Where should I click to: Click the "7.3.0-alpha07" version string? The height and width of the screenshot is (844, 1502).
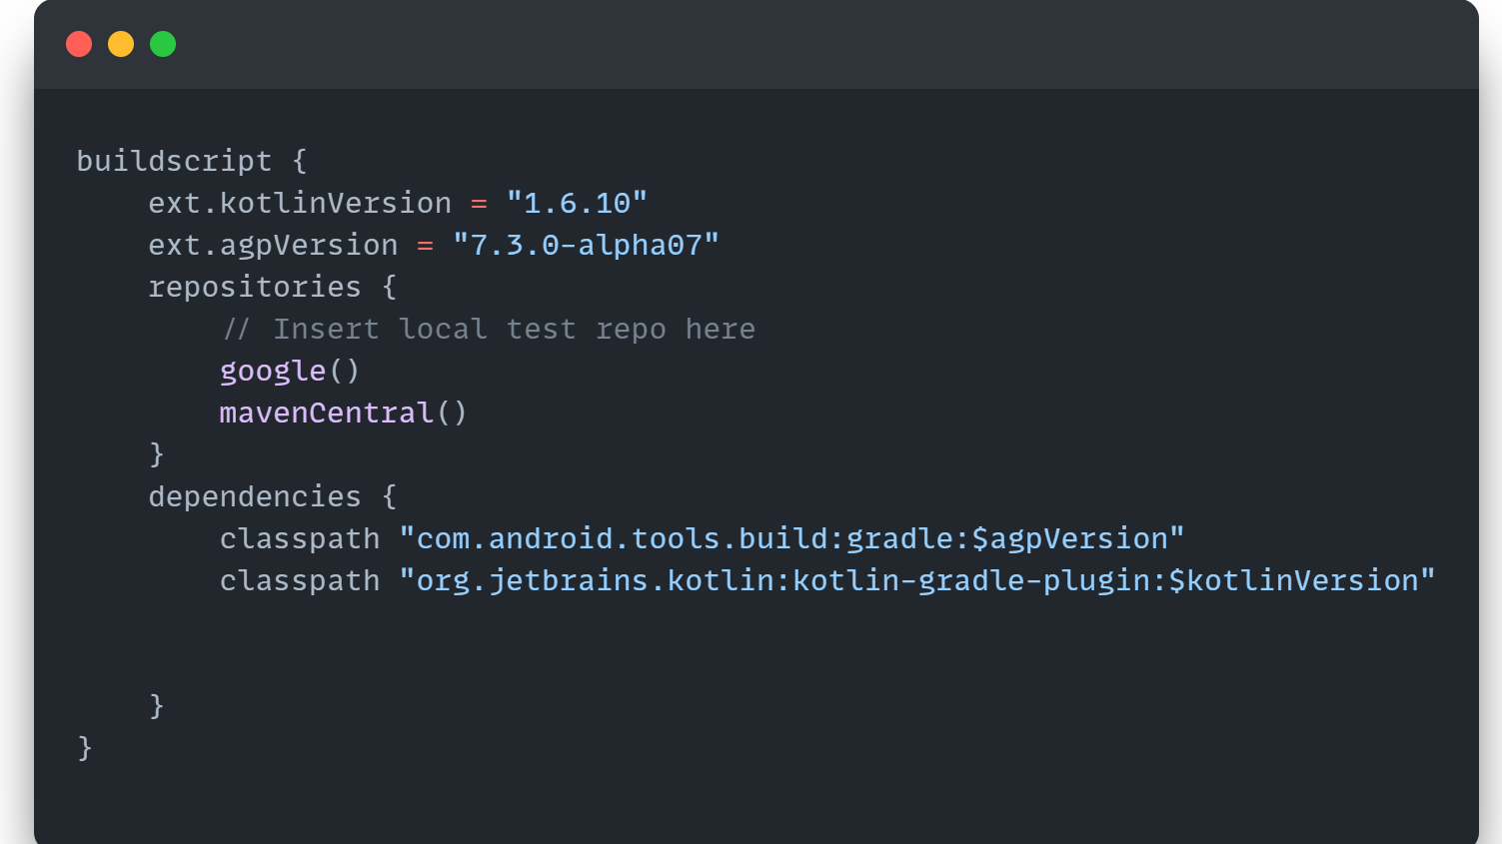[586, 245]
